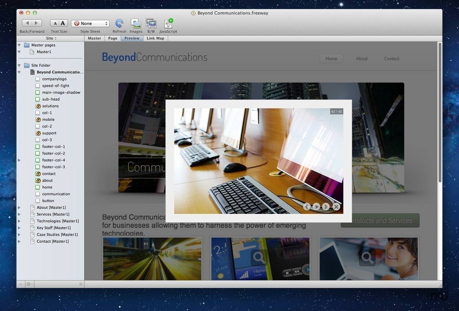Screen dimensions: 459x311
Task: Select the sub-head item icon
Action: [38, 99]
